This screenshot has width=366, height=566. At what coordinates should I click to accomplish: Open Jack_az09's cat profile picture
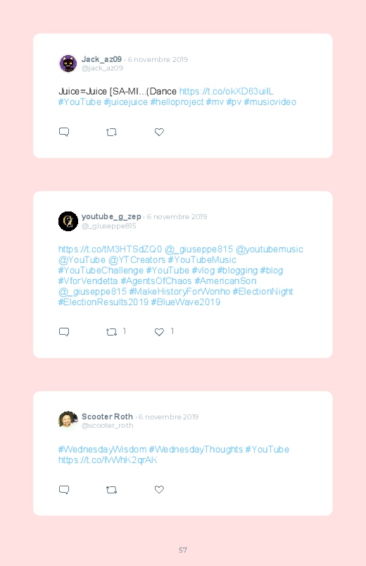click(x=68, y=63)
